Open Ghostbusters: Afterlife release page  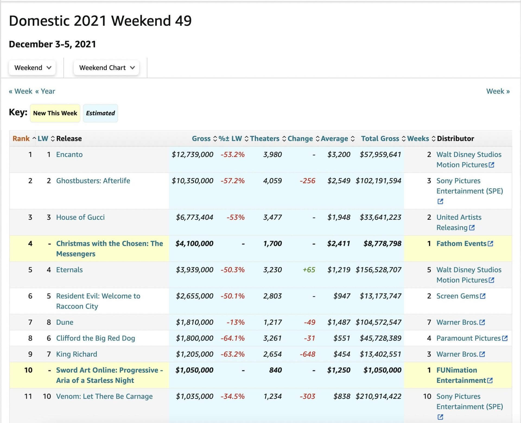(x=93, y=181)
